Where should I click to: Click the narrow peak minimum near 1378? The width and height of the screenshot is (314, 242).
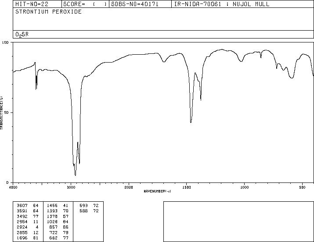201,100
